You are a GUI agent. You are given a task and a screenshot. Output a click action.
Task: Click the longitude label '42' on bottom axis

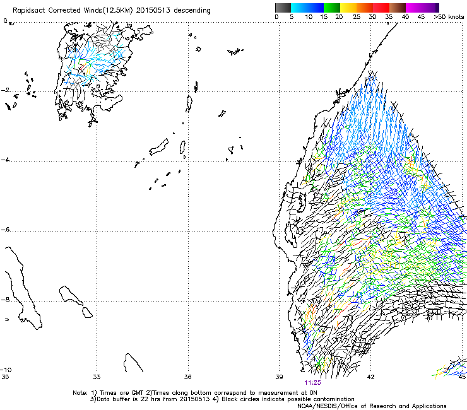[370, 377]
